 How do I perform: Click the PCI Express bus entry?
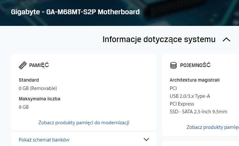(182, 104)
